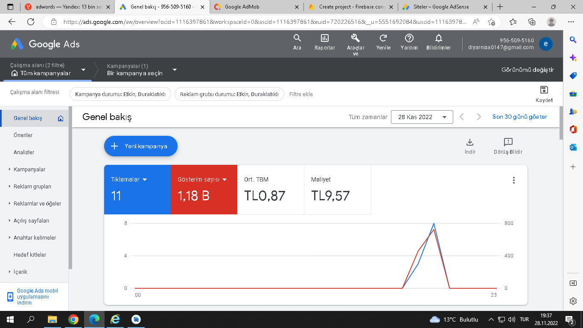The image size is (583, 328).
Task: Click the Ort. TBM metric card
Action: [x=271, y=190]
